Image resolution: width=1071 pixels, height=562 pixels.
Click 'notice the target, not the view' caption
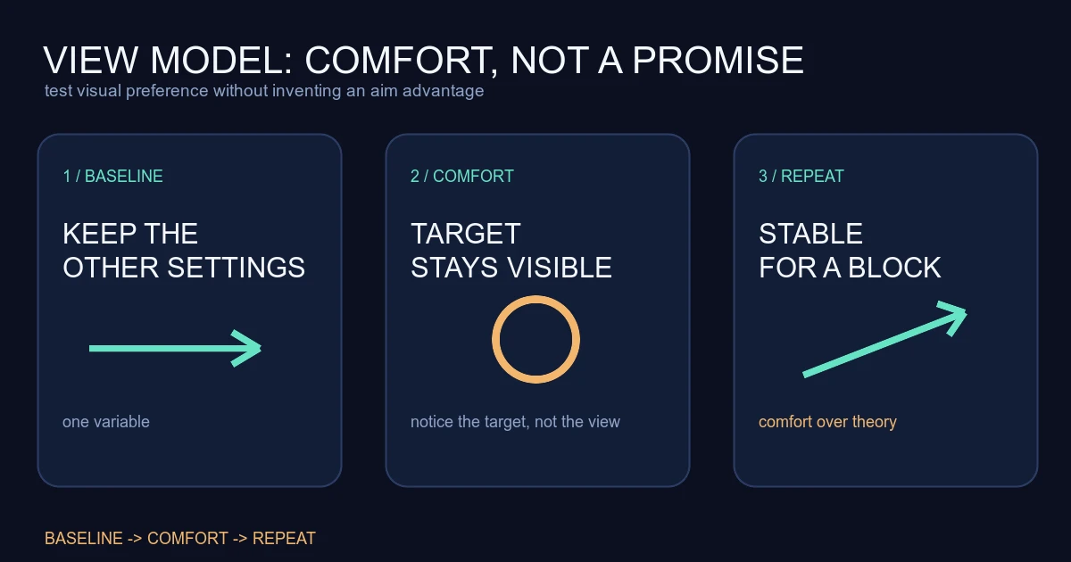point(515,422)
